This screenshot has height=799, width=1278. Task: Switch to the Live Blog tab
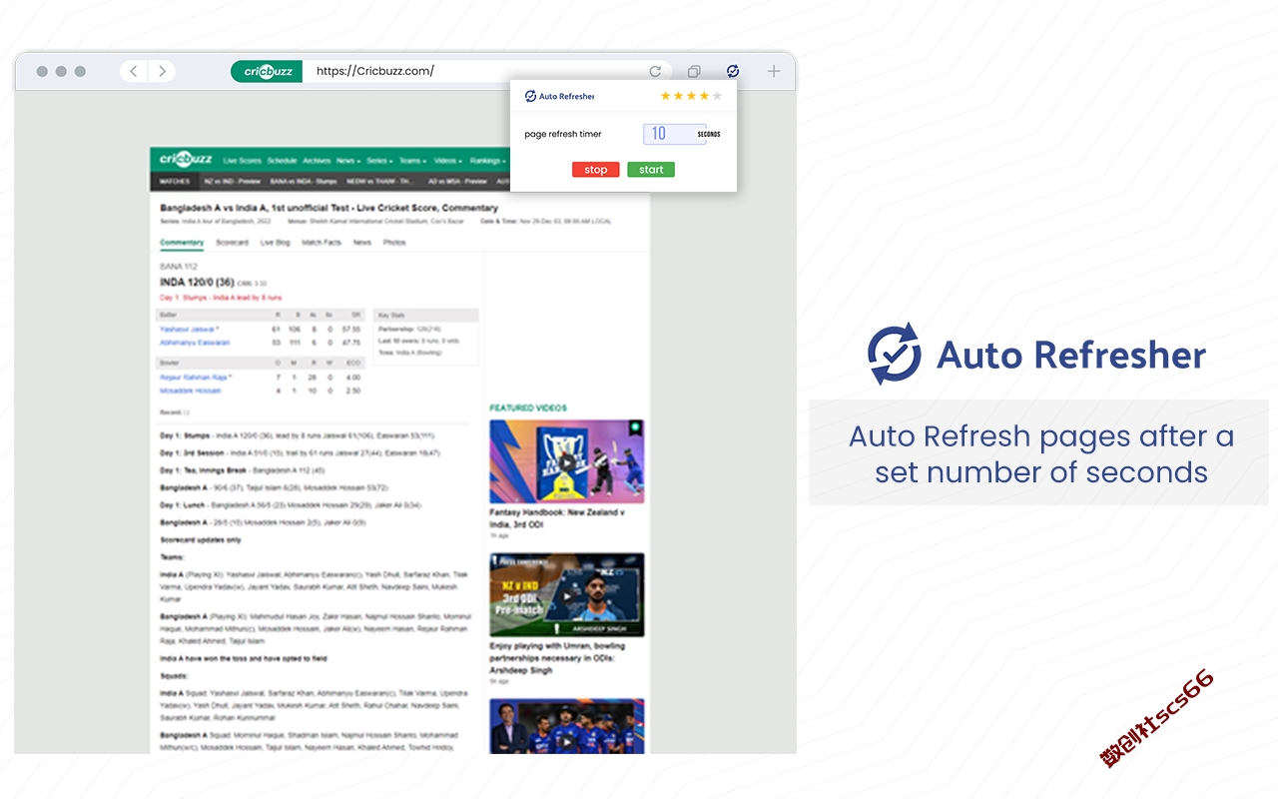click(276, 243)
